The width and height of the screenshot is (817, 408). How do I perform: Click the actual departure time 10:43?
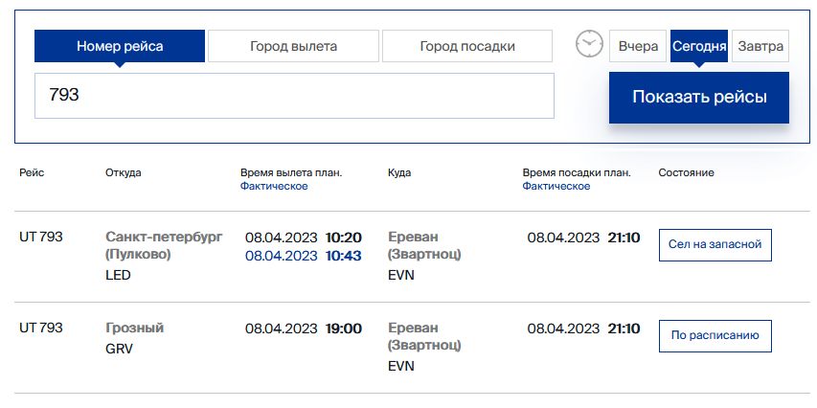pos(343,256)
